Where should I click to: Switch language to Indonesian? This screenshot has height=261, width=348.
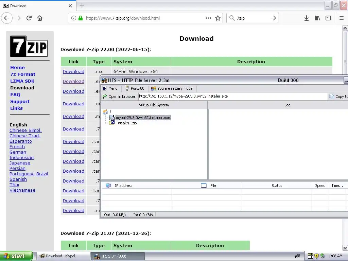click(x=21, y=158)
